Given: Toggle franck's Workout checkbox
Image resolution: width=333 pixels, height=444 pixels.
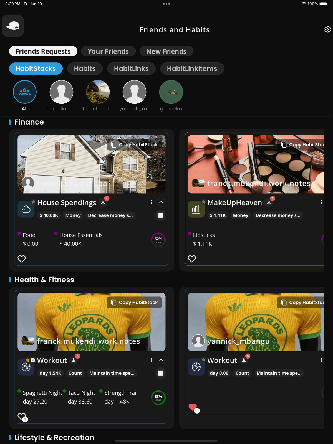Looking at the screenshot, I should tap(161, 373).
